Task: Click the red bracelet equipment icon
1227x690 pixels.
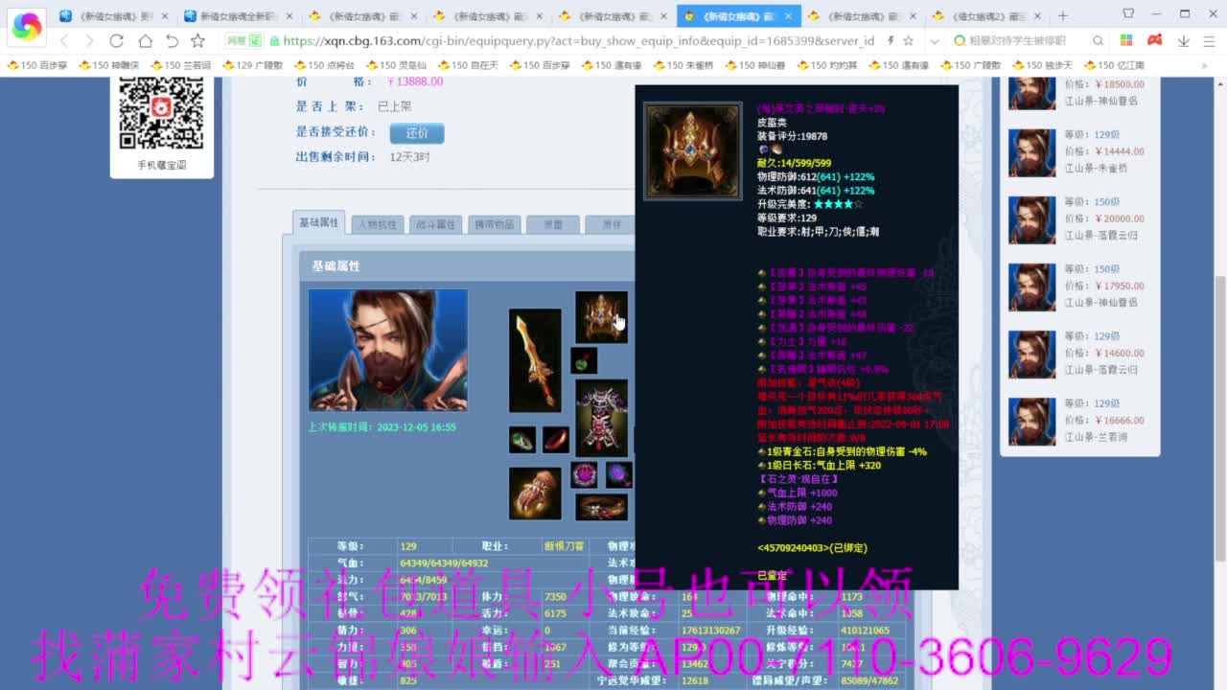Action: tap(556, 440)
